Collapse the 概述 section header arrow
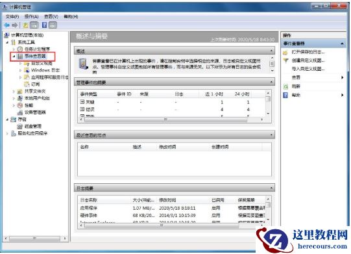Image resolution: width=351 pixels, height=254 pixels. point(271,51)
